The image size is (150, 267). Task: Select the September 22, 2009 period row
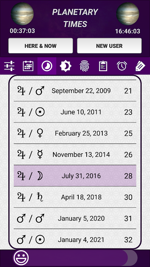[75, 91]
